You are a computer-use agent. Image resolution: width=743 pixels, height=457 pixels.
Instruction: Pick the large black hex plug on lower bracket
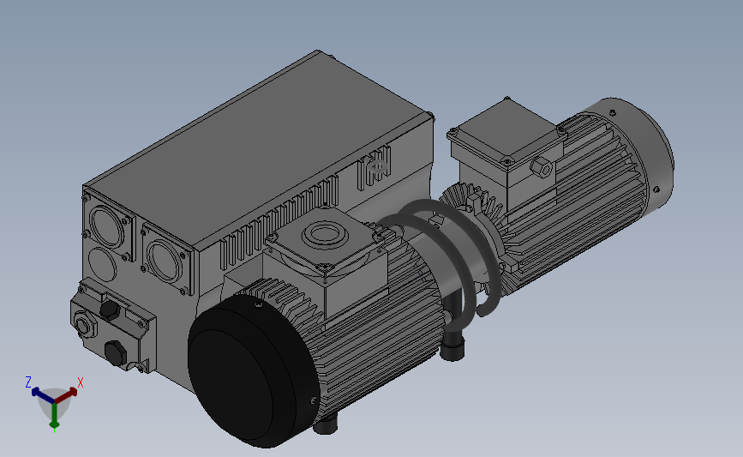click(x=116, y=352)
